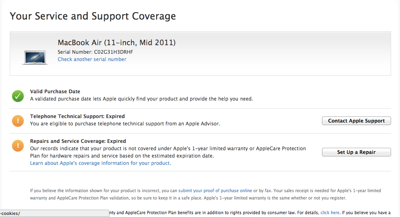400x217 pixels.
Task: Click the orange warning icon beside Repairs and Service Coverage
Action: coord(17,146)
